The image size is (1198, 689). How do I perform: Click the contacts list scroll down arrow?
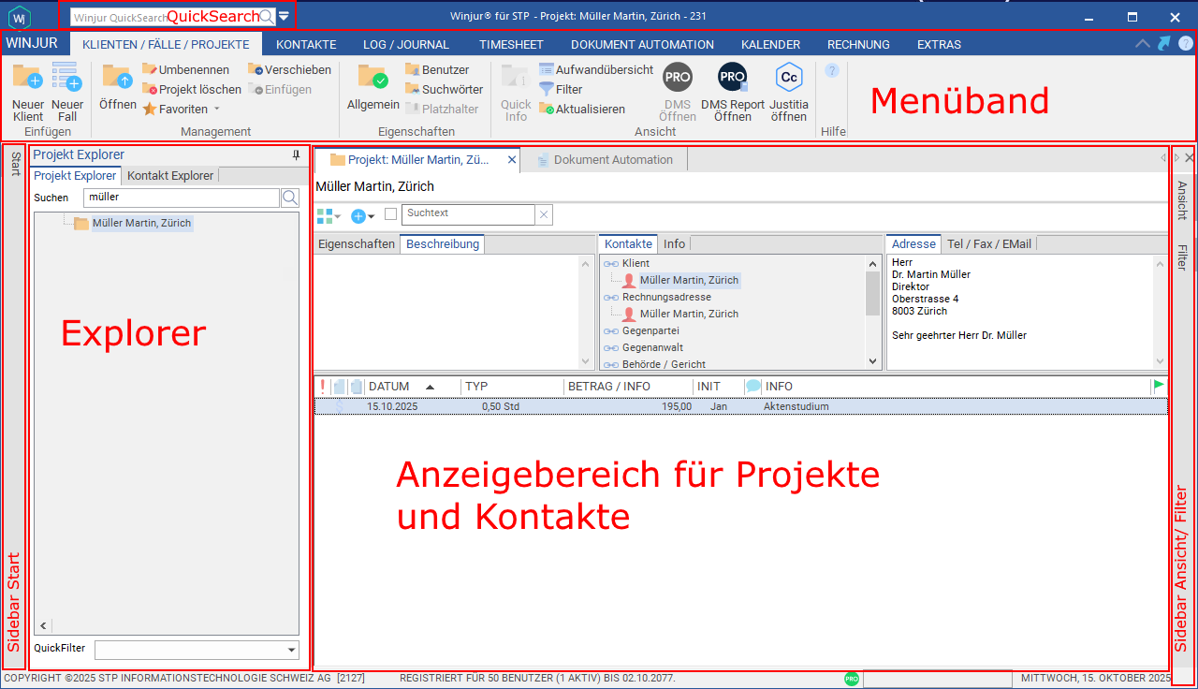(x=873, y=361)
